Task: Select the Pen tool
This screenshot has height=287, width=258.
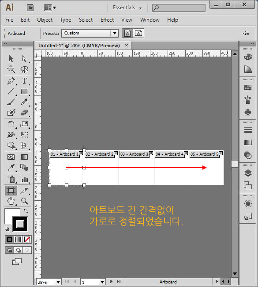Action: pyautogui.click(x=11, y=81)
